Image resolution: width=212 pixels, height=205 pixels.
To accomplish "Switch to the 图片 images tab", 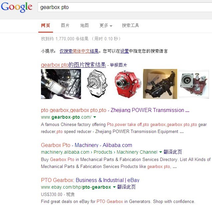I will [x=65, y=25].
